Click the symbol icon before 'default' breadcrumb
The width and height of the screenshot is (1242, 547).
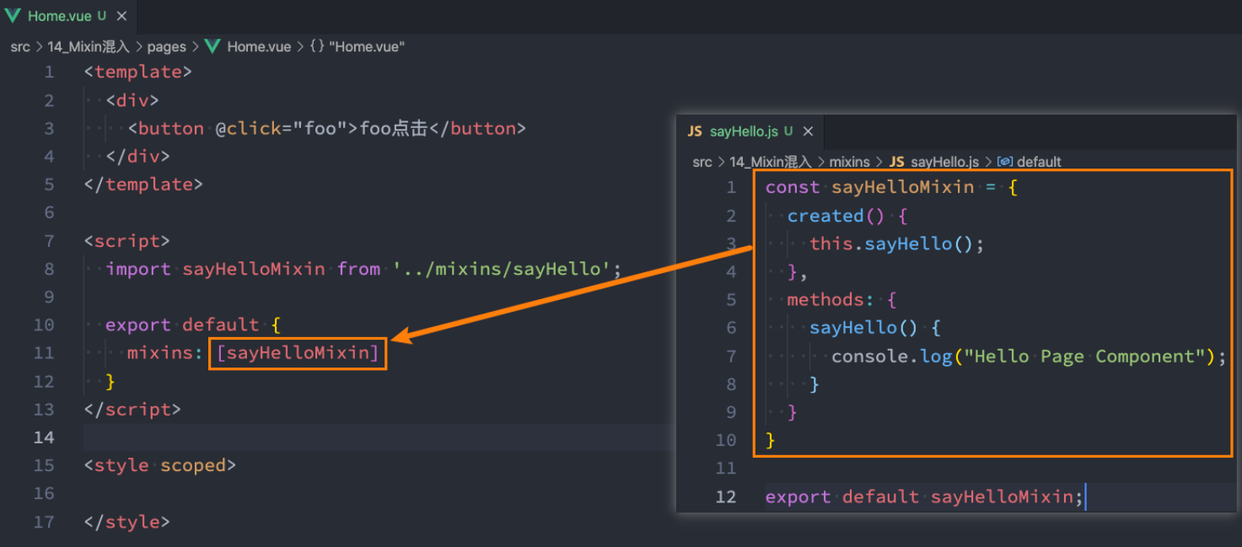pos(1005,162)
